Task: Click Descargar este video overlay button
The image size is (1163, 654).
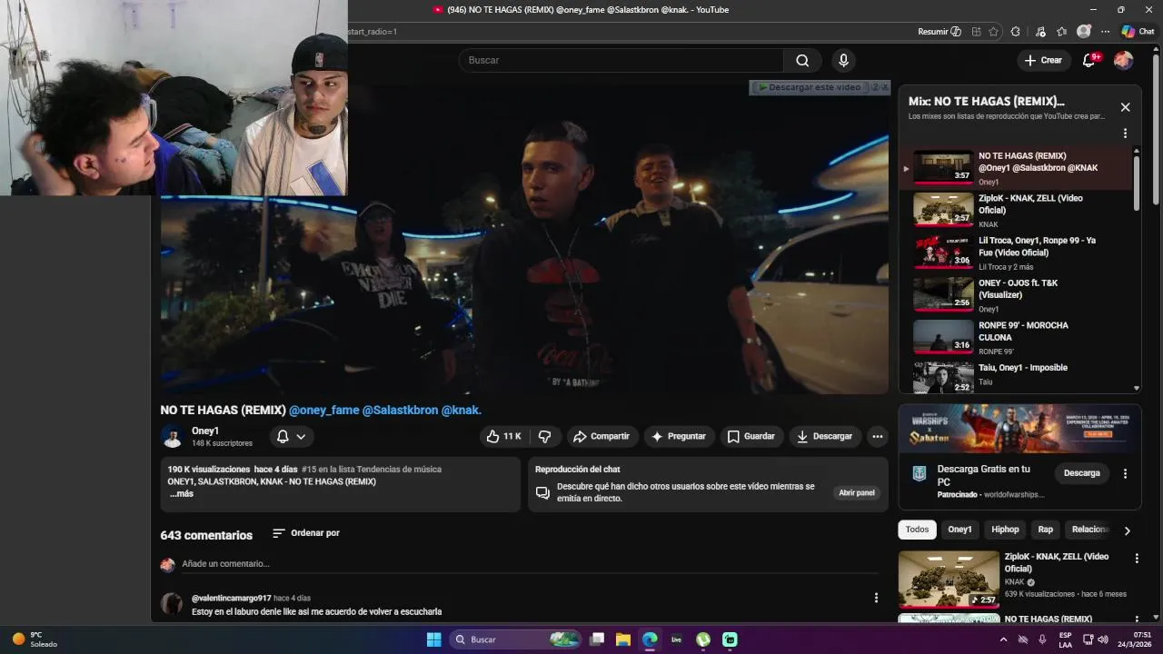Action: click(810, 87)
